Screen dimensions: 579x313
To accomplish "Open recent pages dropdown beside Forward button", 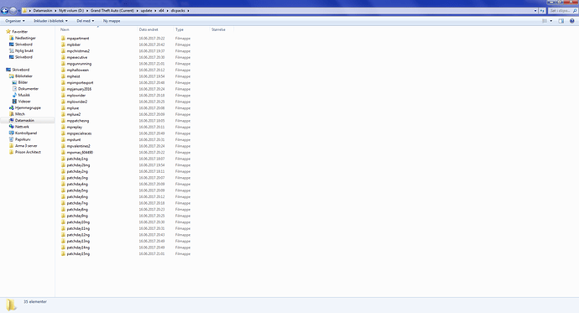I will point(19,11).
